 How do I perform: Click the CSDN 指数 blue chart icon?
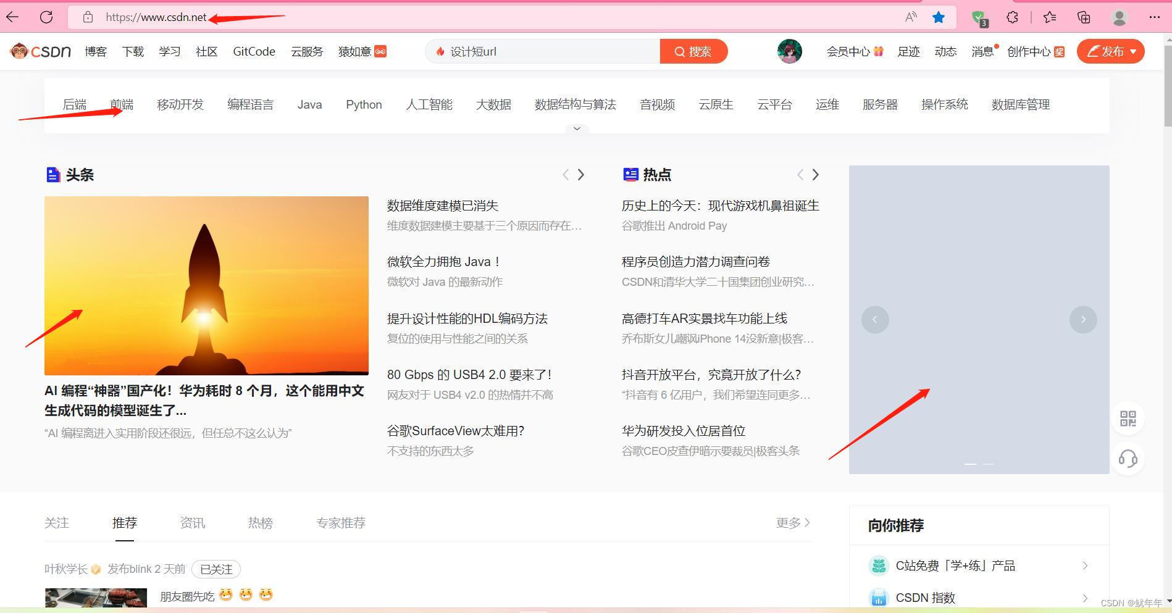[878, 598]
